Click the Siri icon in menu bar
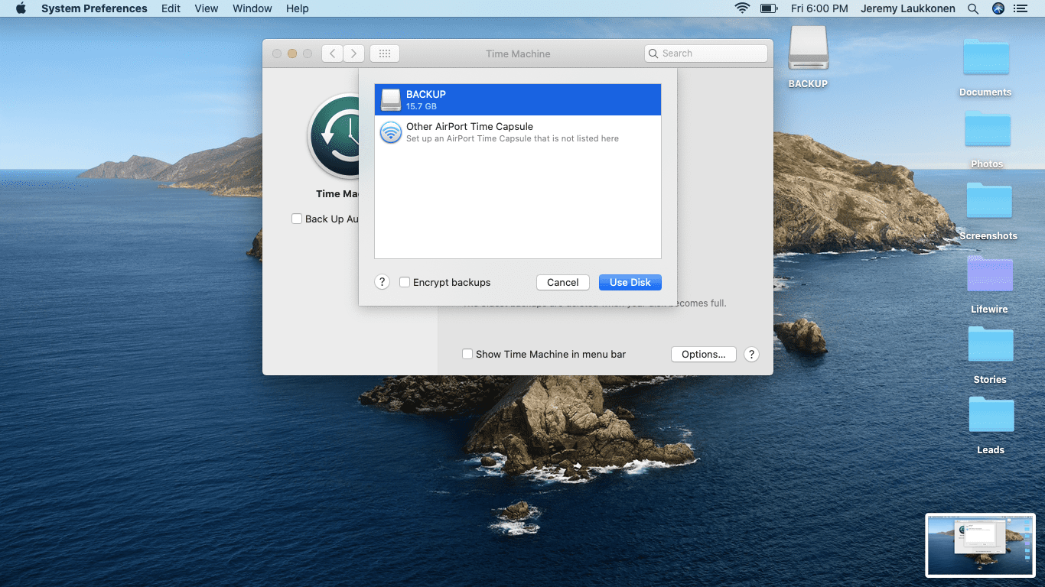Screen dimensions: 1045x587 coord(998,8)
